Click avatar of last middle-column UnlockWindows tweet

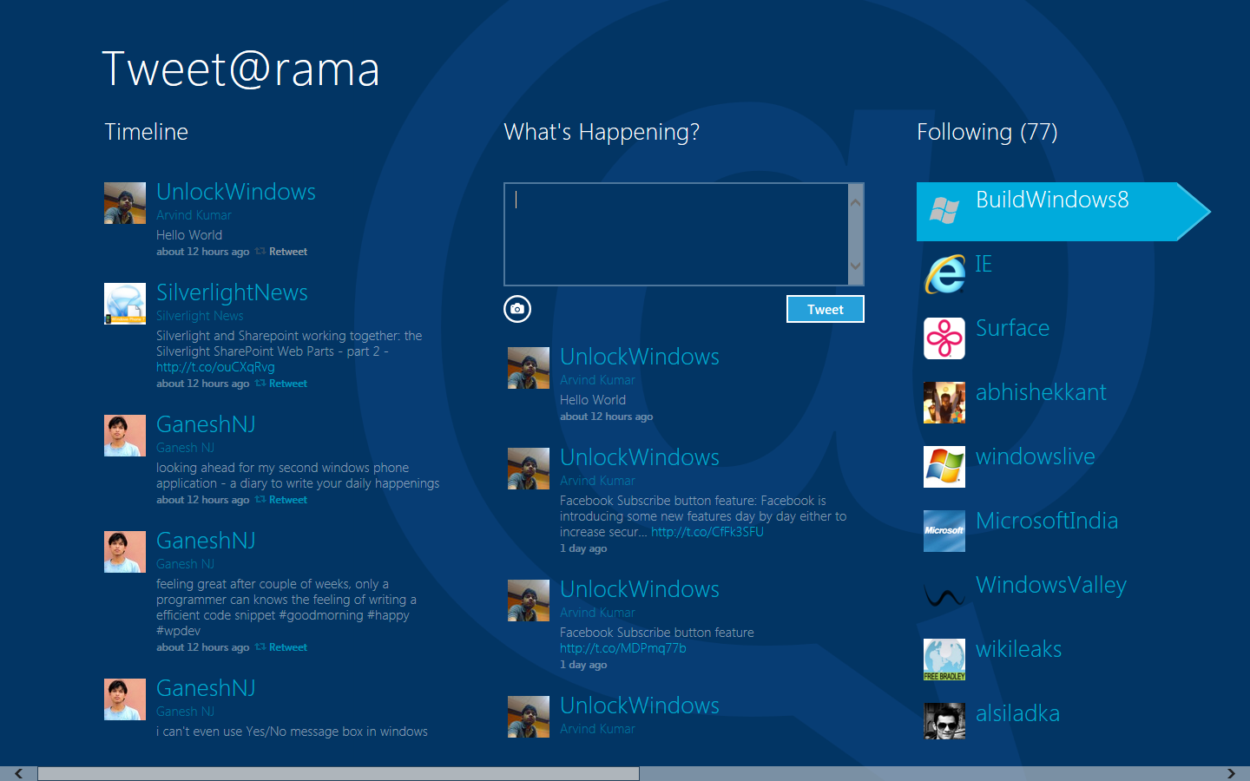pyautogui.click(x=529, y=717)
